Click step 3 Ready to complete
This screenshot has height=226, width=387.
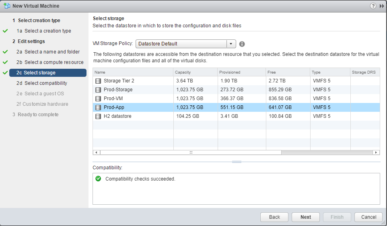click(35, 115)
